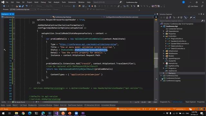Click the Collapse All icon in Solution Explorer
Screen dimensions: 206x116
pos(178,17)
